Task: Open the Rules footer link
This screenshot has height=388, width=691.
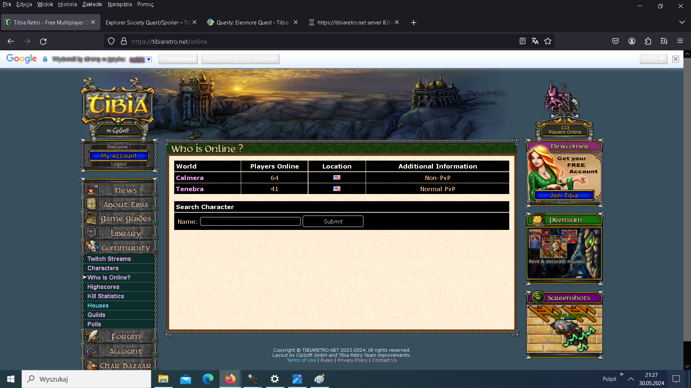Action: [327, 360]
